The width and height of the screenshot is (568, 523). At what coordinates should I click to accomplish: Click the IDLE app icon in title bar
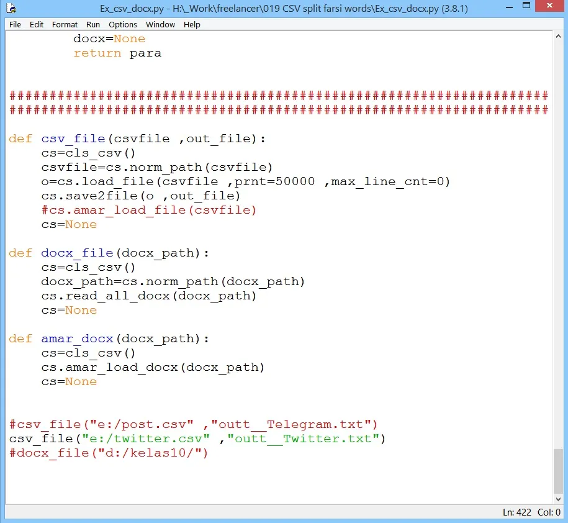(x=11, y=8)
